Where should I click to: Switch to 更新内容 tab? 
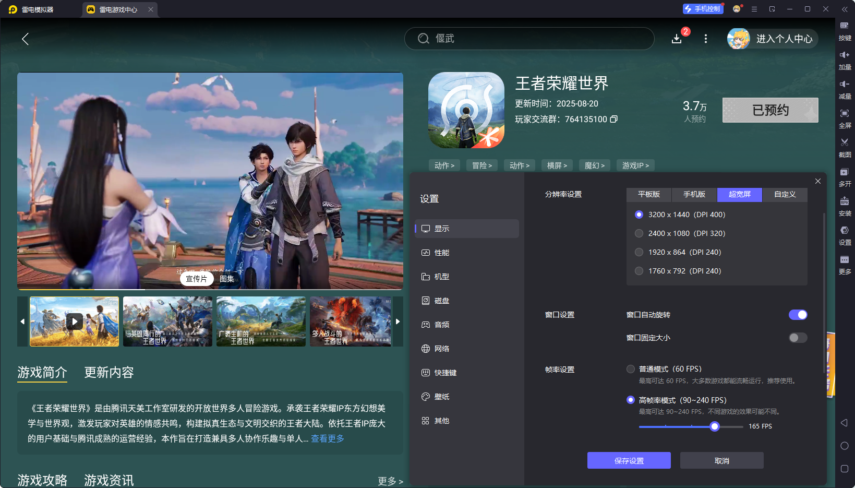click(109, 372)
